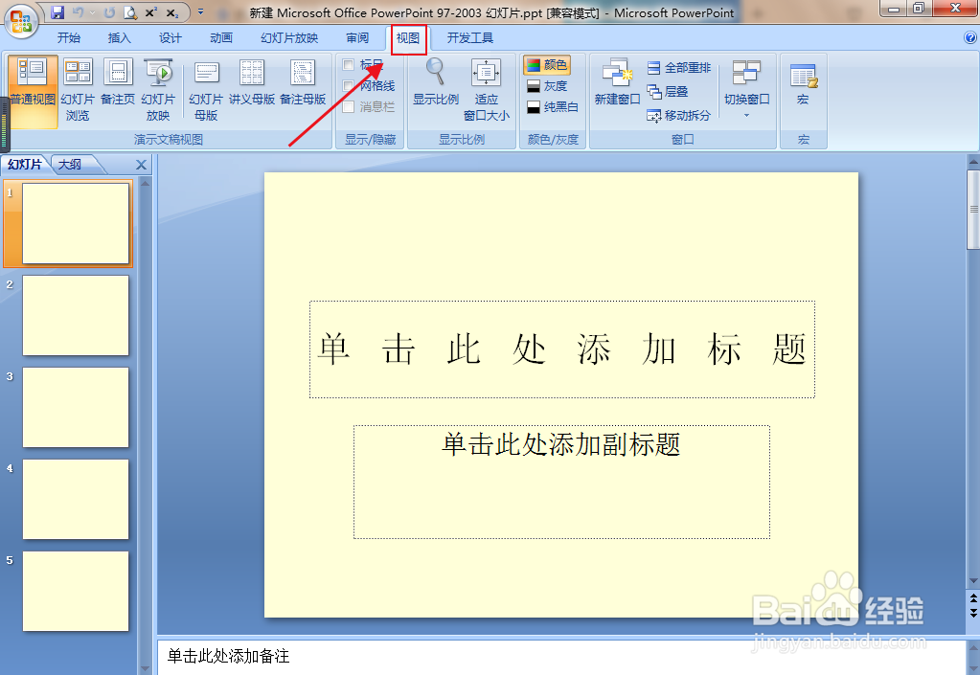Image resolution: width=980 pixels, height=675 pixels.
Task: Click slide panel scrollbar down arrow
Action: pos(145,668)
